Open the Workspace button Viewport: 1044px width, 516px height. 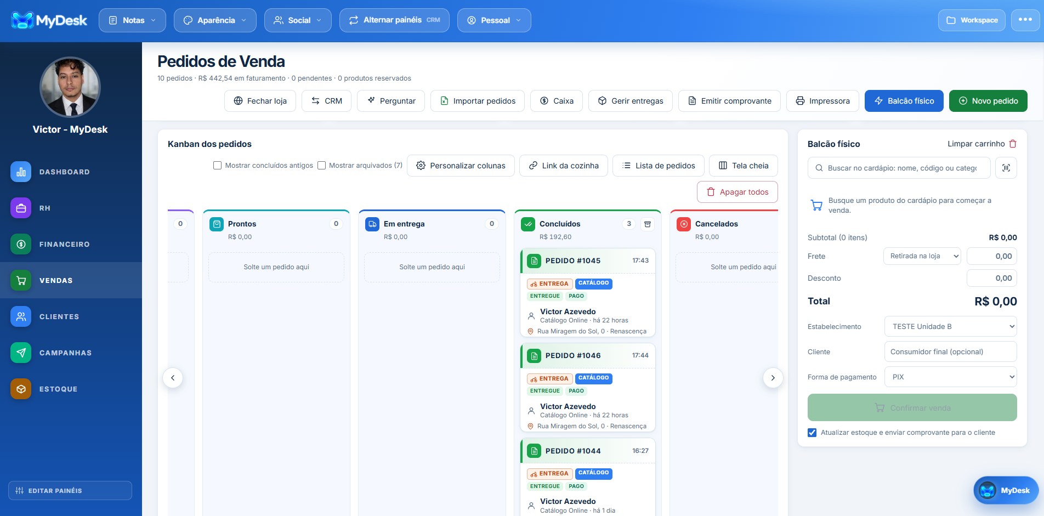[972, 20]
